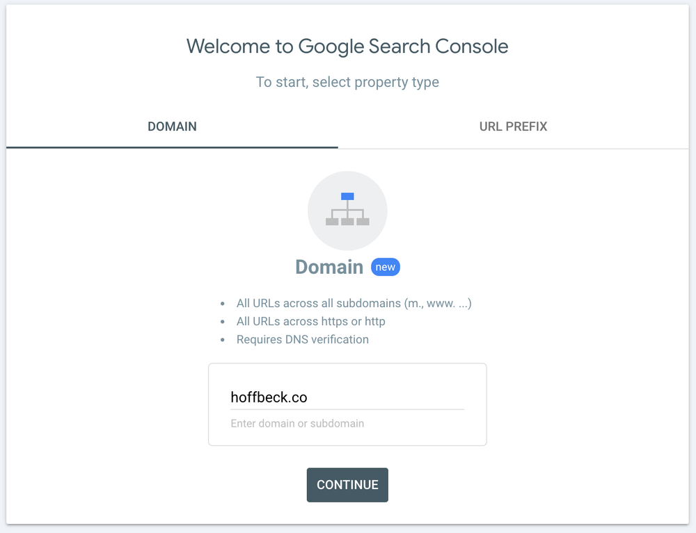Click the left grey node of hierarchy icon
Viewport: 696px width, 533px height.
click(x=332, y=222)
